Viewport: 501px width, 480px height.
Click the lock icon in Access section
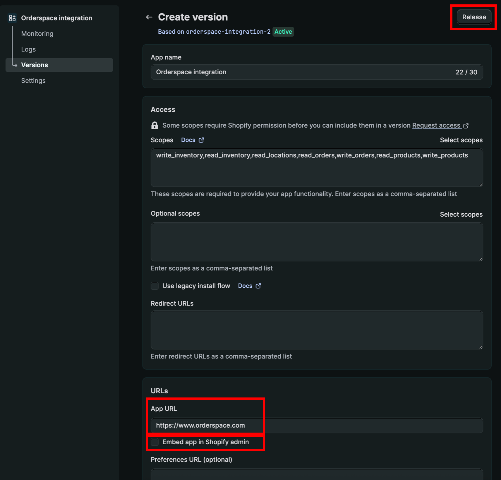click(155, 126)
